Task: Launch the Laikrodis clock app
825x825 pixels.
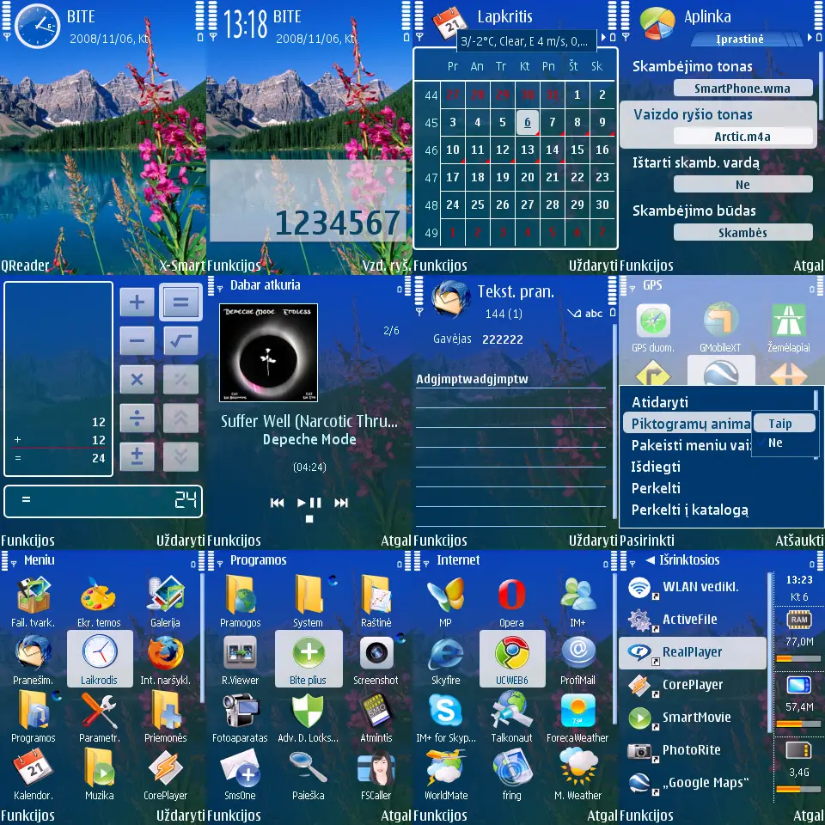Action: [x=100, y=659]
